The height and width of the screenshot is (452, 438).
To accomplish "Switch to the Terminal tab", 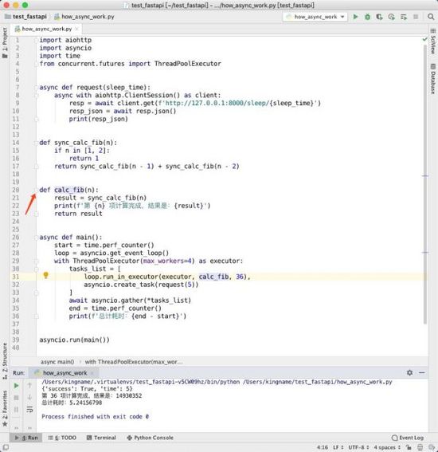I will click(x=101, y=438).
